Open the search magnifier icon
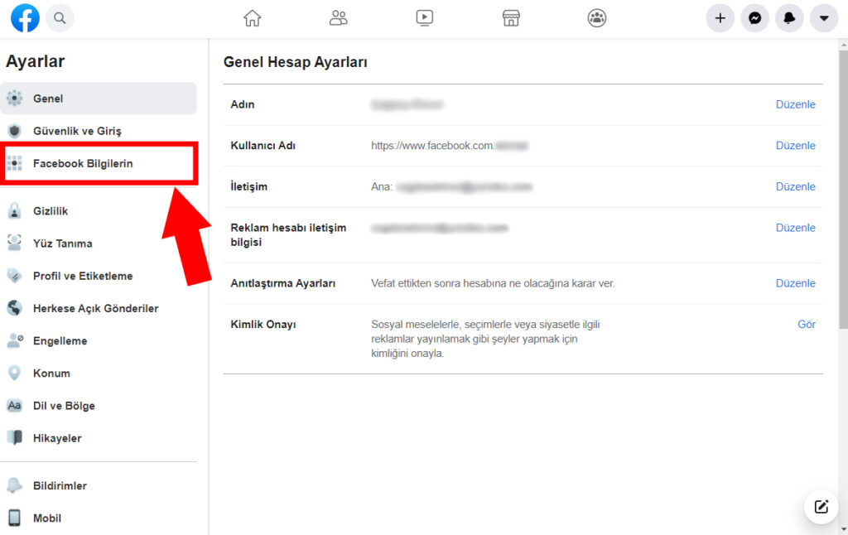 point(60,18)
